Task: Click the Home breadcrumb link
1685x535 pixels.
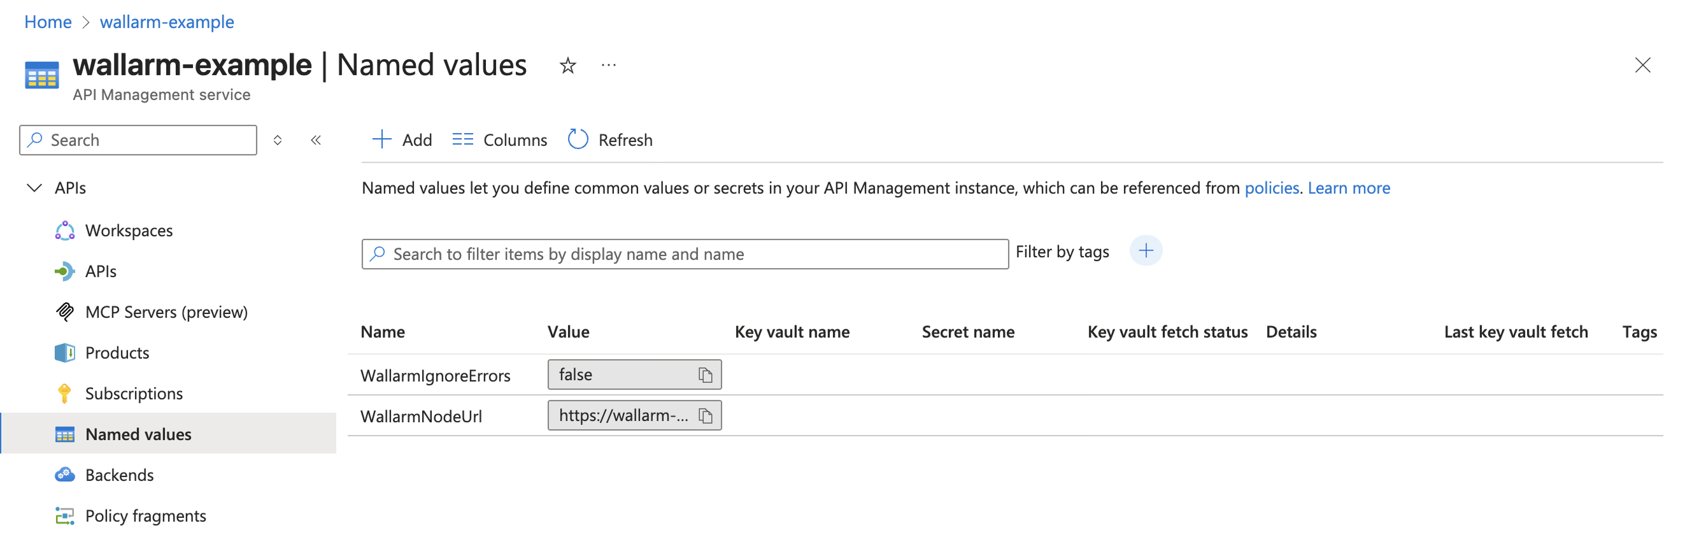Action: click(48, 22)
